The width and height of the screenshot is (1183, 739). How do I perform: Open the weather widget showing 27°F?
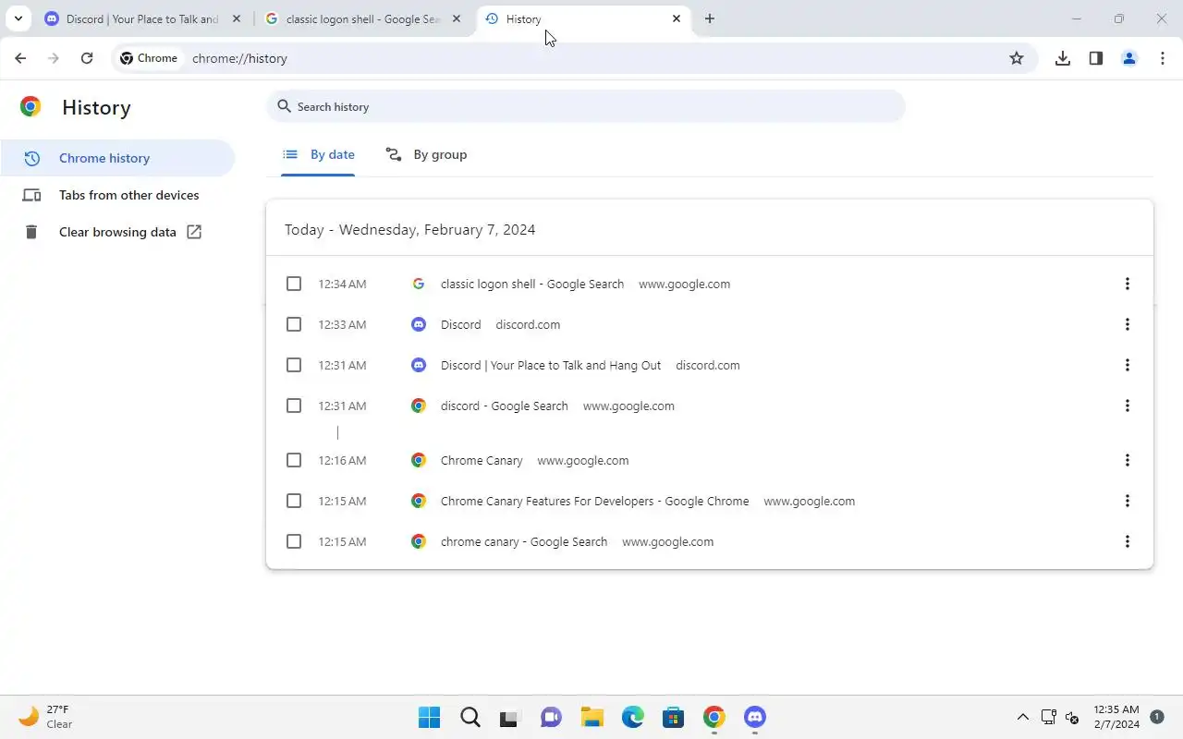(46, 717)
